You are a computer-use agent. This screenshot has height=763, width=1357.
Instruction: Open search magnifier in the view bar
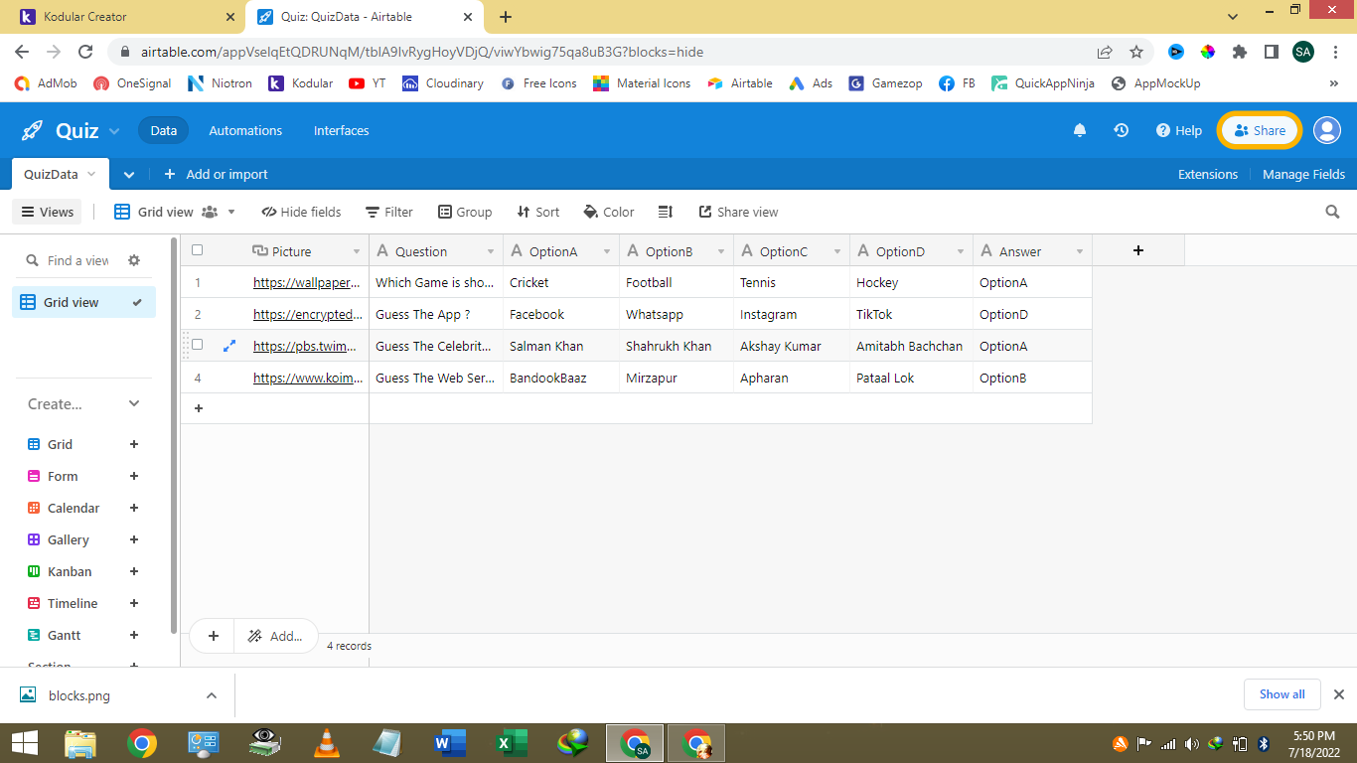pos(1332,212)
